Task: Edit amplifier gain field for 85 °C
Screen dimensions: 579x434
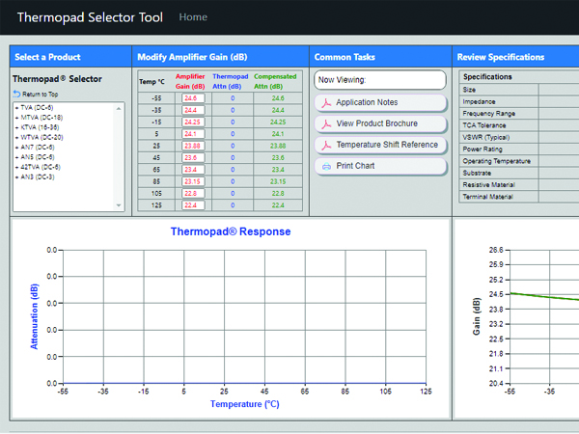Action: coord(193,181)
